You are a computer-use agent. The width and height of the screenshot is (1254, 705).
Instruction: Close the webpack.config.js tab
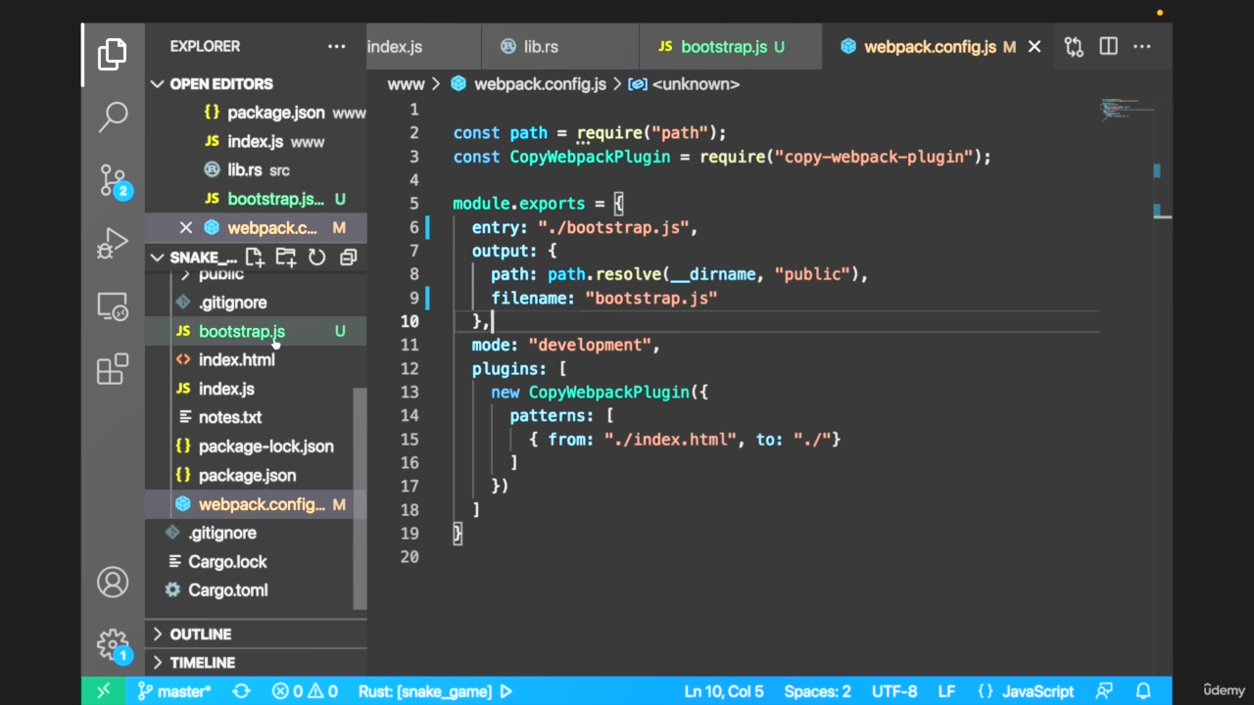pyautogui.click(x=1034, y=46)
